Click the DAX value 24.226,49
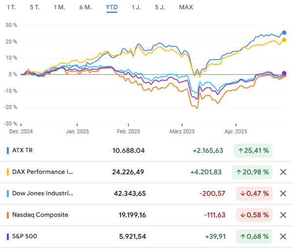The width and height of the screenshot is (296, 250). coord(128,172)
